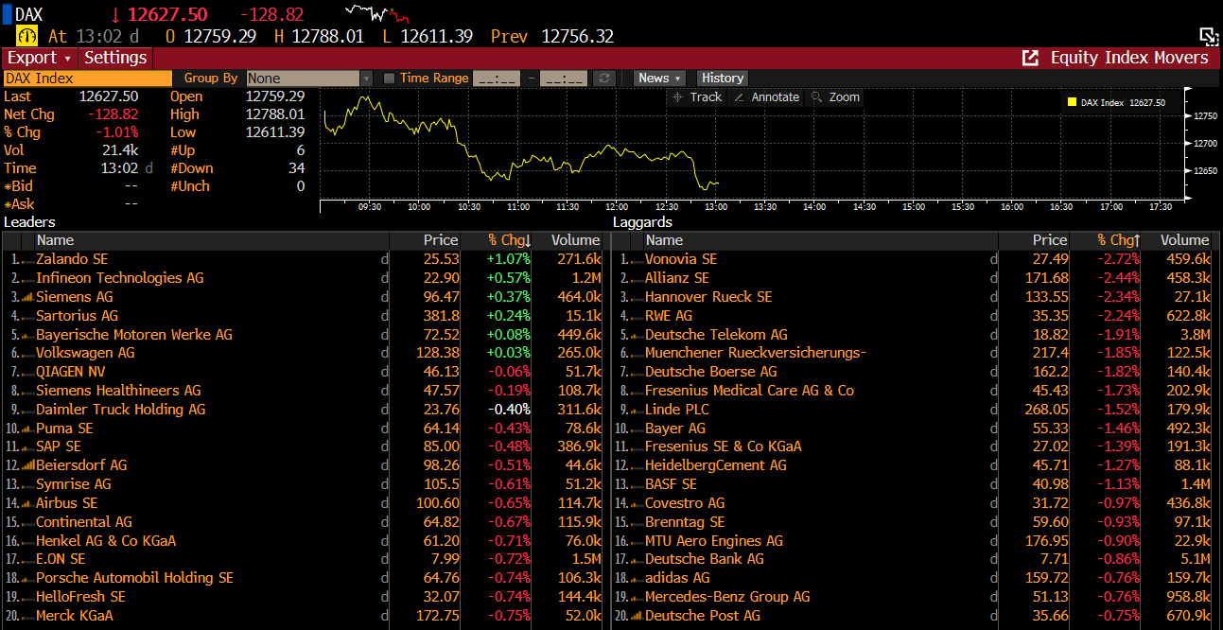The image size is (1223, 630).
Task: Click the DAX Index input field
Action: (x=88, y=79)
